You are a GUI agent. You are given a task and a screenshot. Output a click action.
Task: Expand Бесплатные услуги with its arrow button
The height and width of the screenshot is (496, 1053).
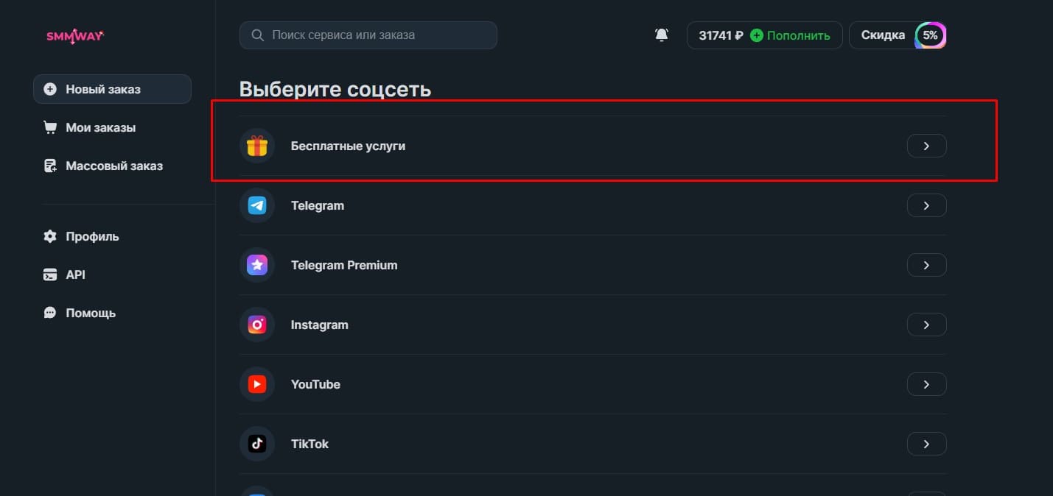tap(926, 146)
